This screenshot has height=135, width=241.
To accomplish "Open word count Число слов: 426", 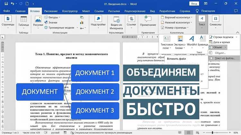I will (31, 133).
